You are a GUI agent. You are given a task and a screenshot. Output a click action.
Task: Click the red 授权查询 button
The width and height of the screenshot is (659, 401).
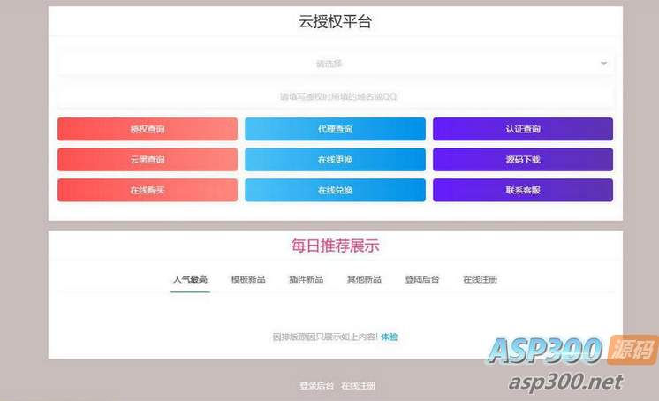pos(148,129)
